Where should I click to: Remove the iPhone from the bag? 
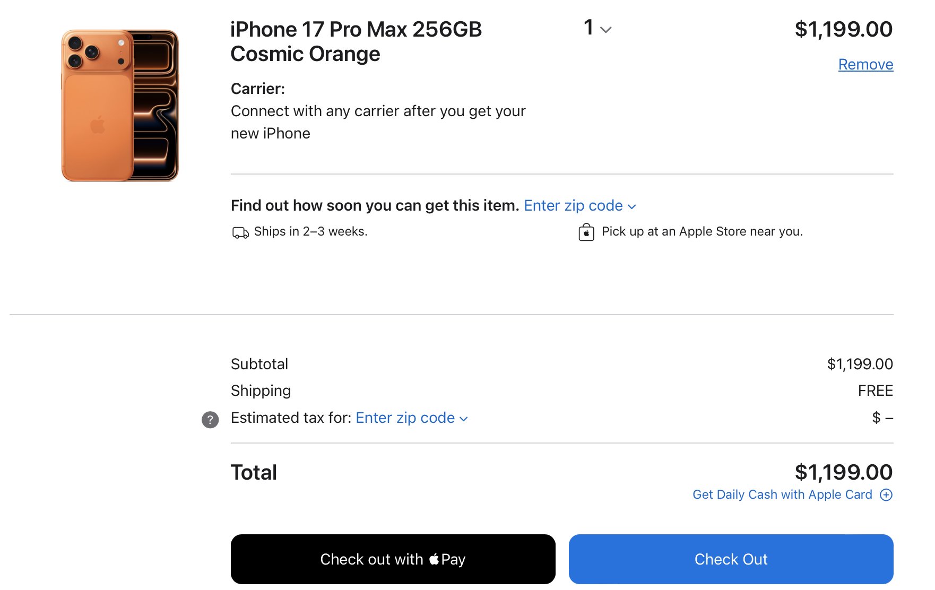tap(865, 65)
